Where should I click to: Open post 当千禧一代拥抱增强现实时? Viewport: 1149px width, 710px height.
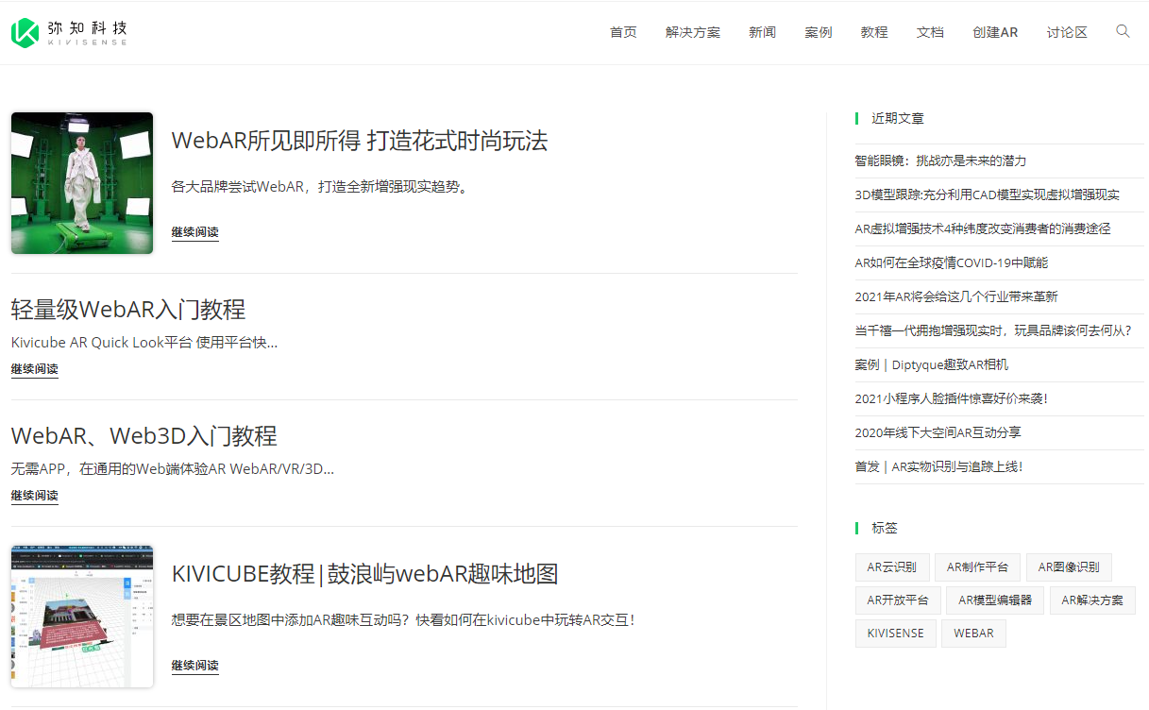[993, 330]
